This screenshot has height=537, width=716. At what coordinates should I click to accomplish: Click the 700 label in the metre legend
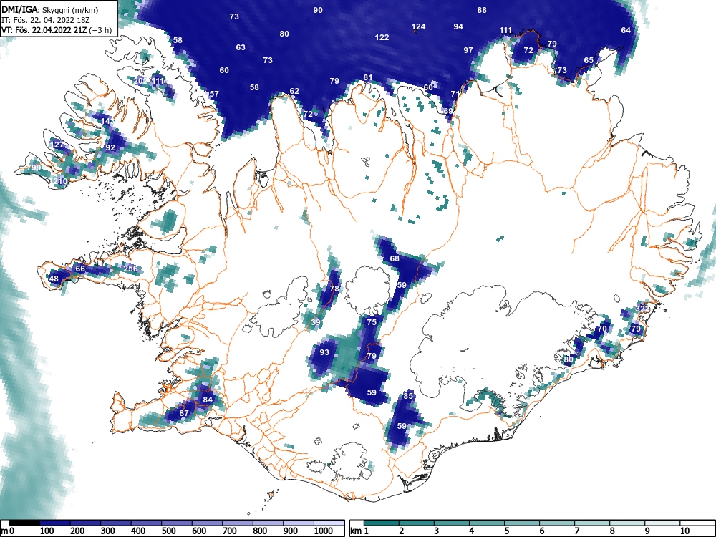(230, 531)
